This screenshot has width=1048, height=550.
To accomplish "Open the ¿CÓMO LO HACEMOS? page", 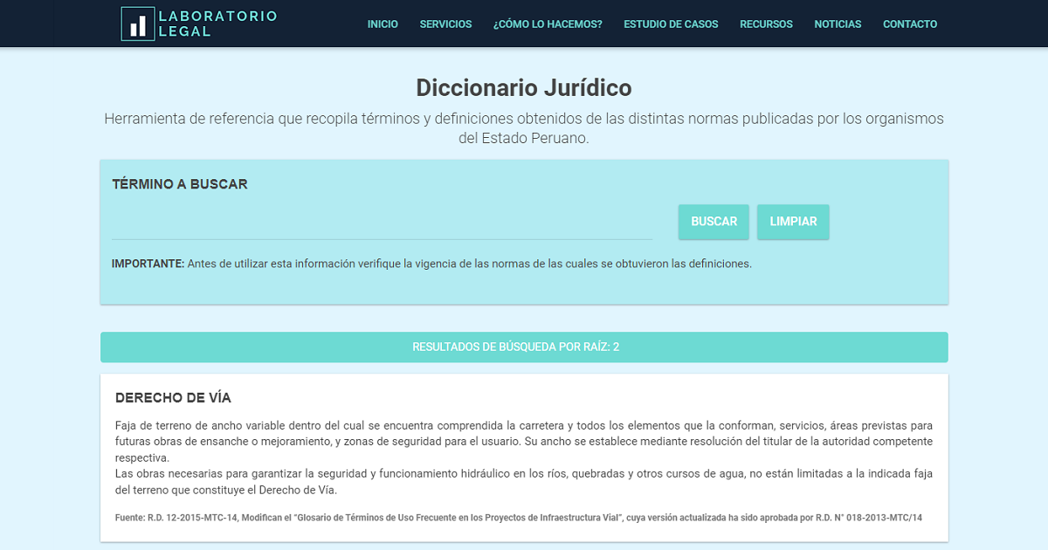I will pyautogui.click(x=548, y=24).
